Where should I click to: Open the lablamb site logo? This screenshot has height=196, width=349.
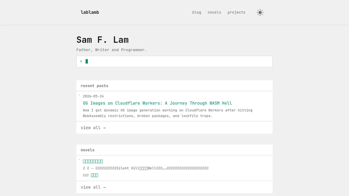coord(90,13)
